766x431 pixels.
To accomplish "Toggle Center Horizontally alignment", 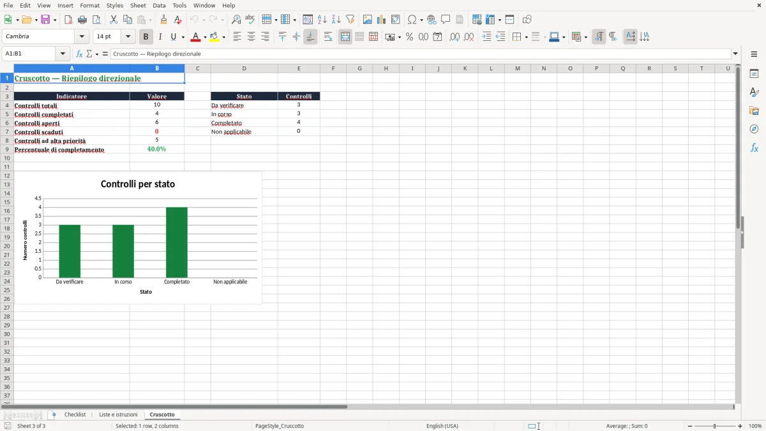I will 251,37.
